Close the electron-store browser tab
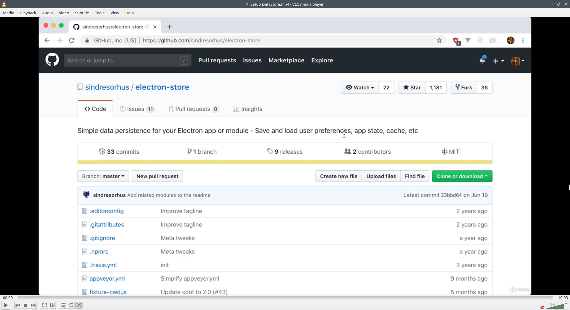Screen dimensions: 570x310 [155, 27]
